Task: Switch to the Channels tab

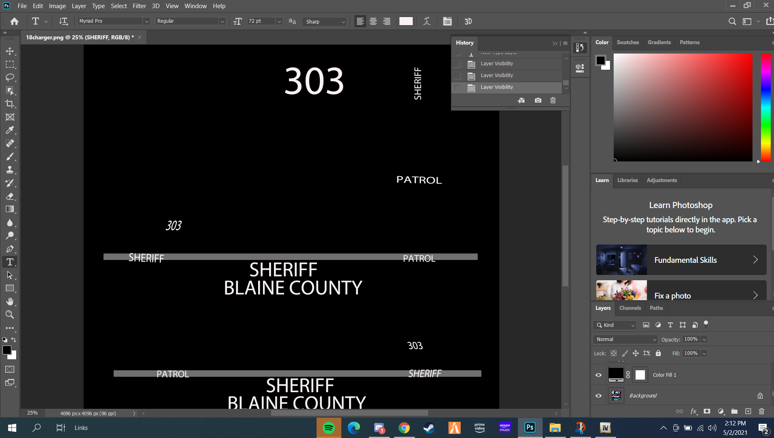Action: pyautogui.click(x=630, y=308)
